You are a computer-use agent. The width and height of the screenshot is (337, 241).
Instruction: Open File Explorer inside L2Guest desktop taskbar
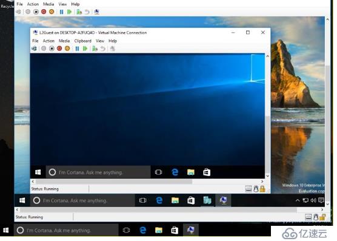click(191, 172)
